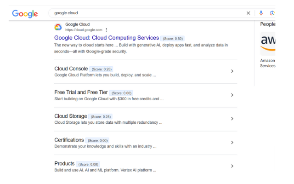
Task: Expand the Cloud Console row chevron
Action: [x=232, y=71]
